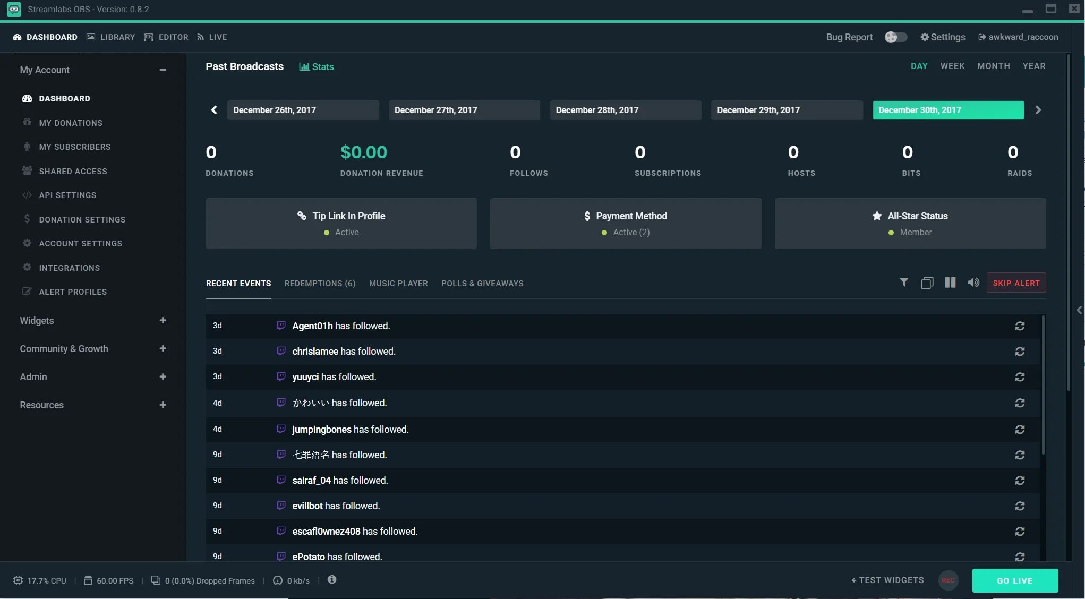This screenshot has height=599, width=1085.
Task: Switch to the Redemptions tab
Action: click(x=320, y=284)
